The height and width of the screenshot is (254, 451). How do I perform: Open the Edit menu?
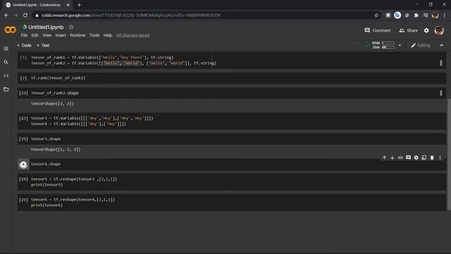(x=35, y=35)
